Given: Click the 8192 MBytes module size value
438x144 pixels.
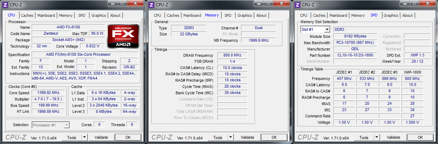Looking at the screenshot, I should 355,36.
